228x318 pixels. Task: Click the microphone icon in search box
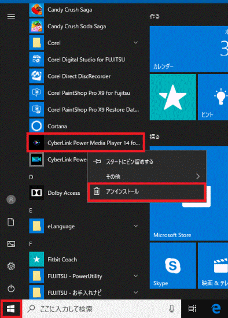coord(171,309)
